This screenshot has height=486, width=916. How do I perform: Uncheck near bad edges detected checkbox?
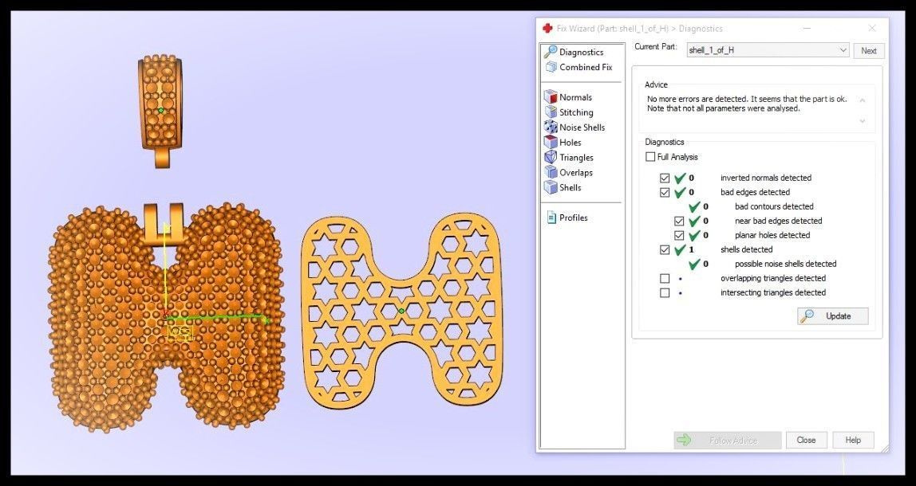[679, 221]
